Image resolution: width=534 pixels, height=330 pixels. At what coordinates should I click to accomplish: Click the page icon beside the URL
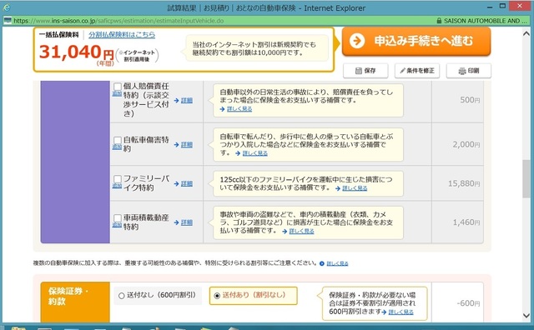pyautogui.click(x=8, y=21)
